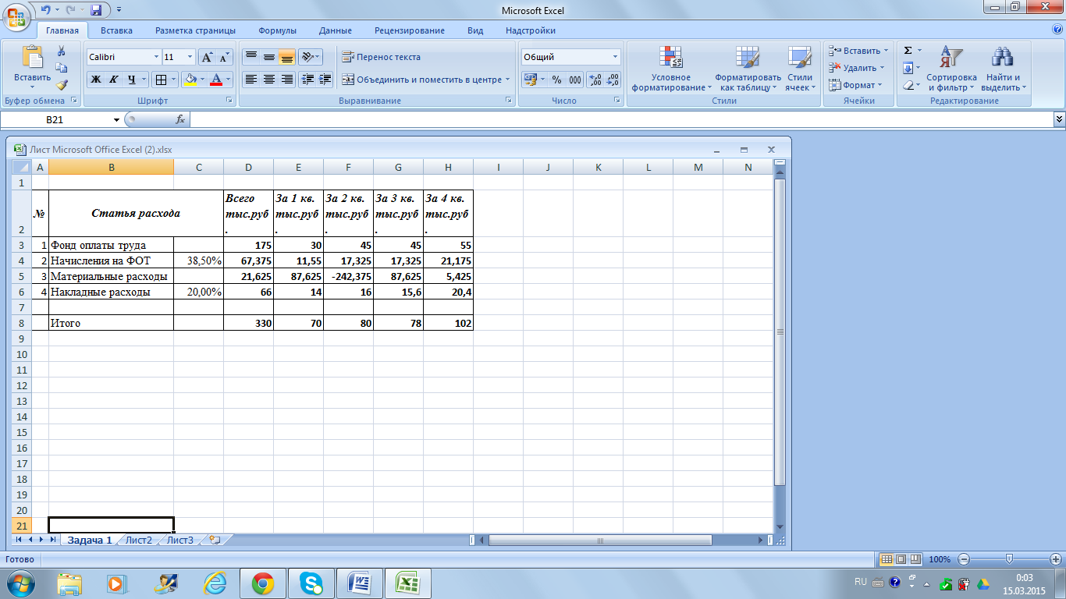Click the Insert Function fx button
The image size is (1066, 599).
coord(180,119)
